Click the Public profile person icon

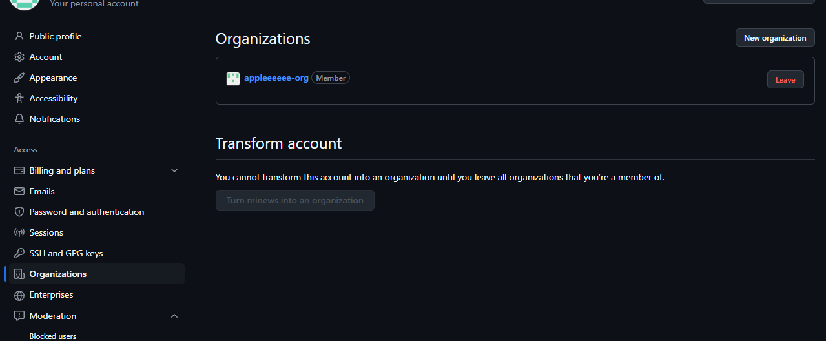tap(19, 36)
